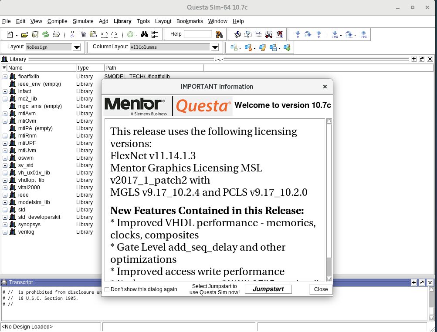
Task: Open the Bookmarks menu
Action: point(190,21)
